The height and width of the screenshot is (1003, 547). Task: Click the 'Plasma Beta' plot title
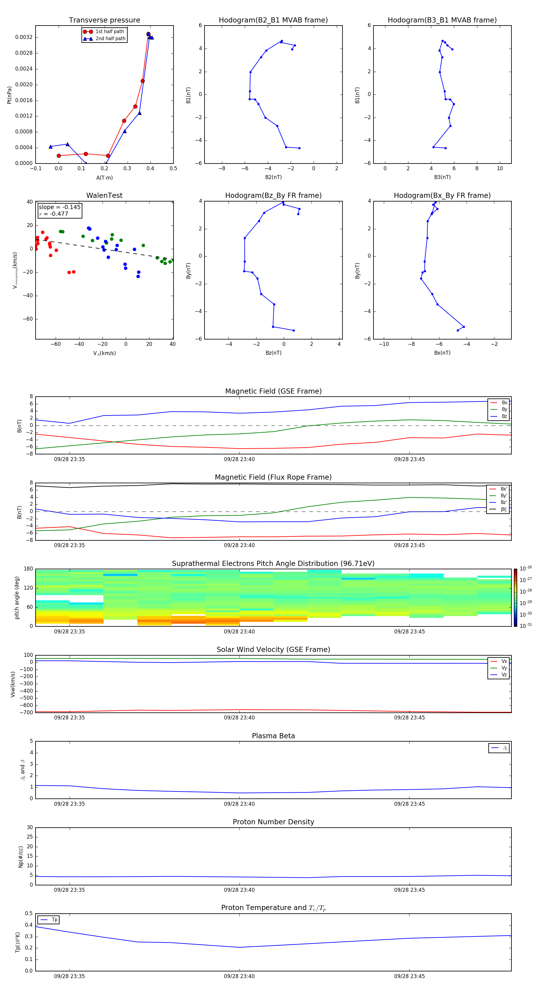[273, 736]
